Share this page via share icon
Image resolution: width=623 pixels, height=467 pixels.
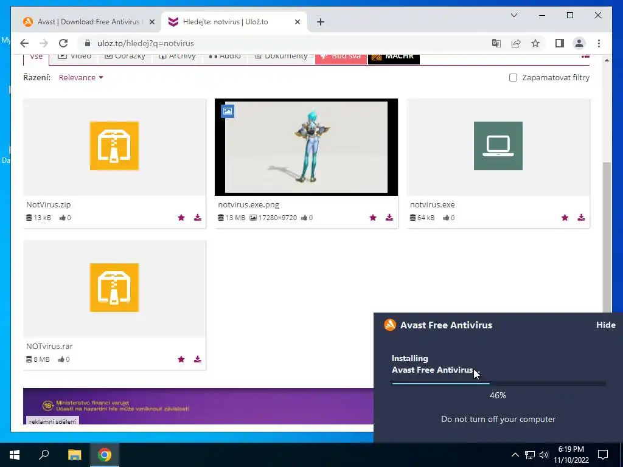516,43
